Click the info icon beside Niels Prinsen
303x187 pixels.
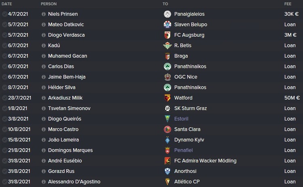pyautogui.click(x=44, y=14)
